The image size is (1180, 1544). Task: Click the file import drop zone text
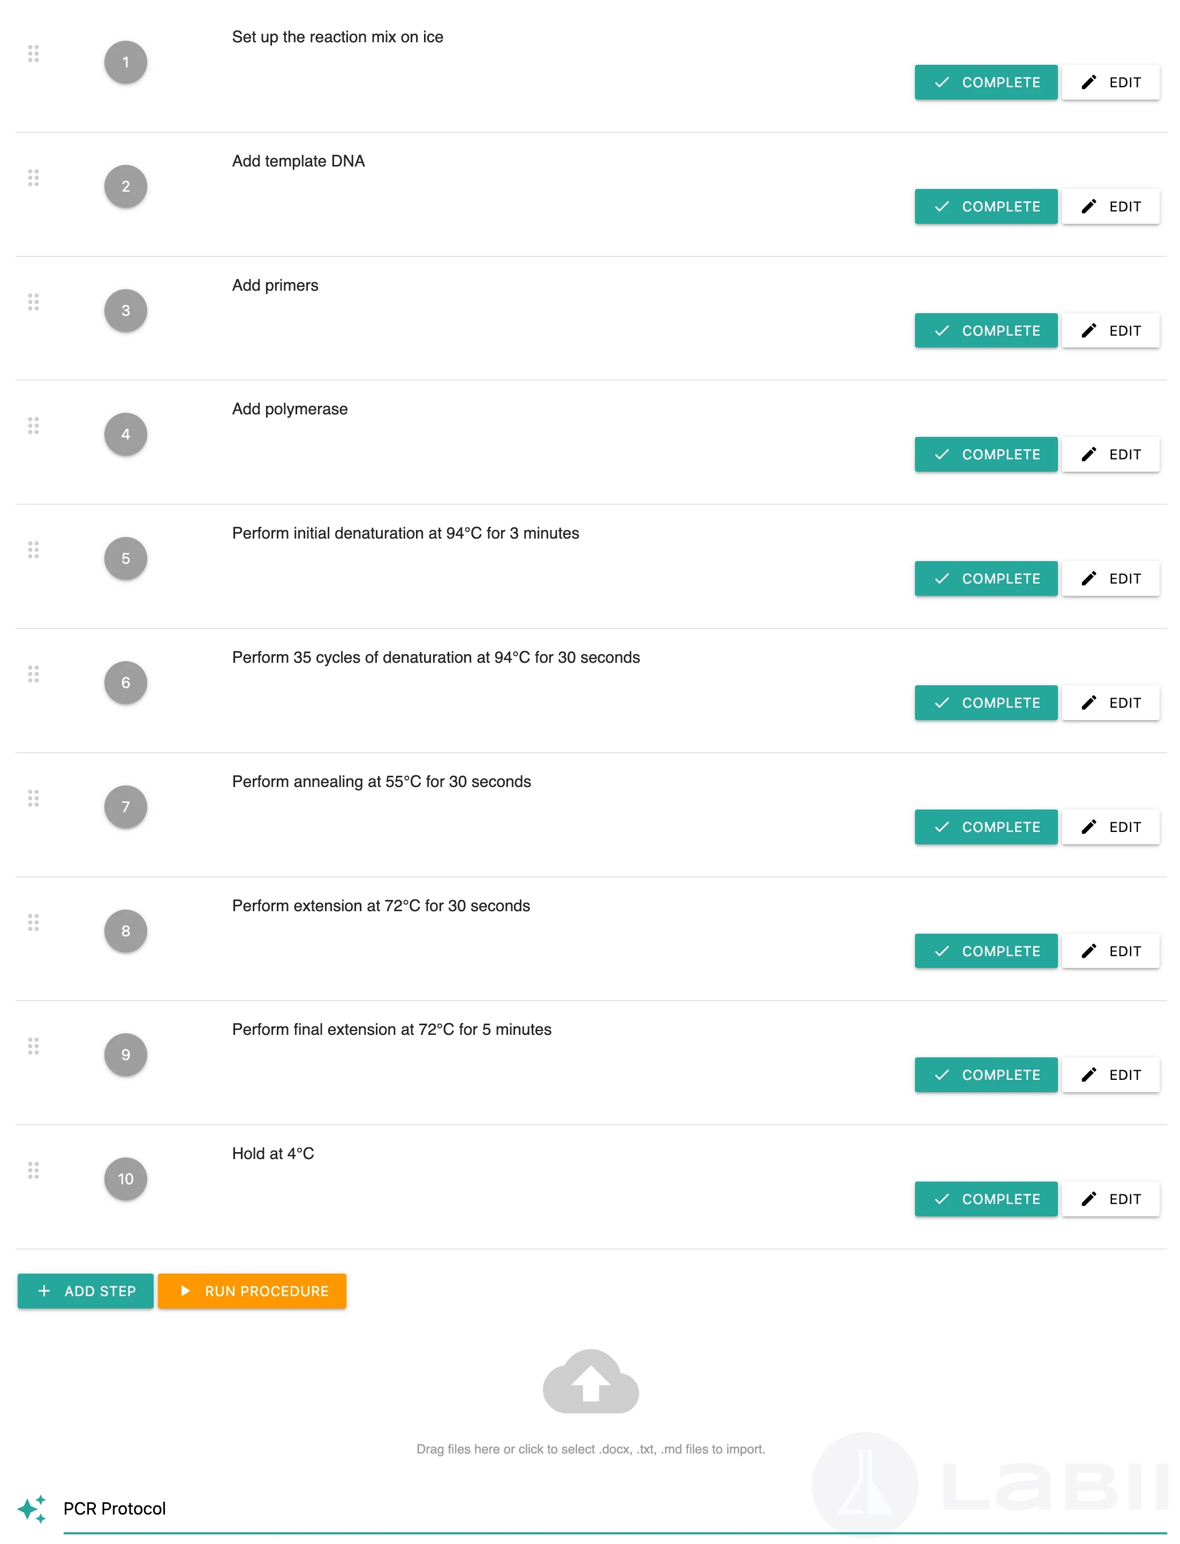click(x=590, y=1449)
